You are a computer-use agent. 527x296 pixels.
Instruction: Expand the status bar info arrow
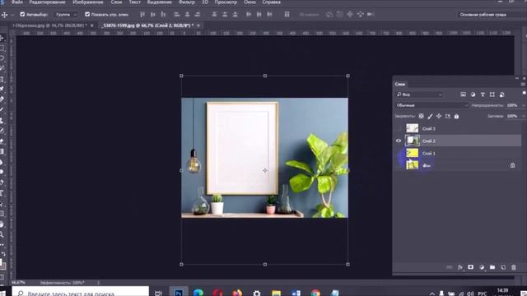[99, 283]
